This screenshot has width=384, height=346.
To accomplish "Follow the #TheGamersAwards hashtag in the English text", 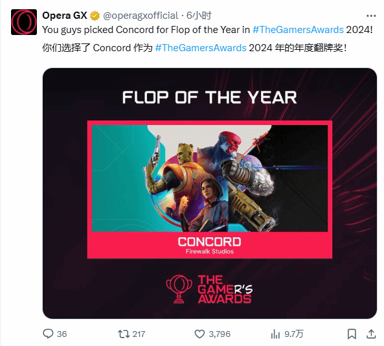I will (298, 30).
